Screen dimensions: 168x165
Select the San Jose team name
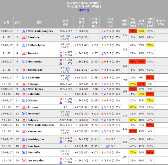[x=34, y=146]
